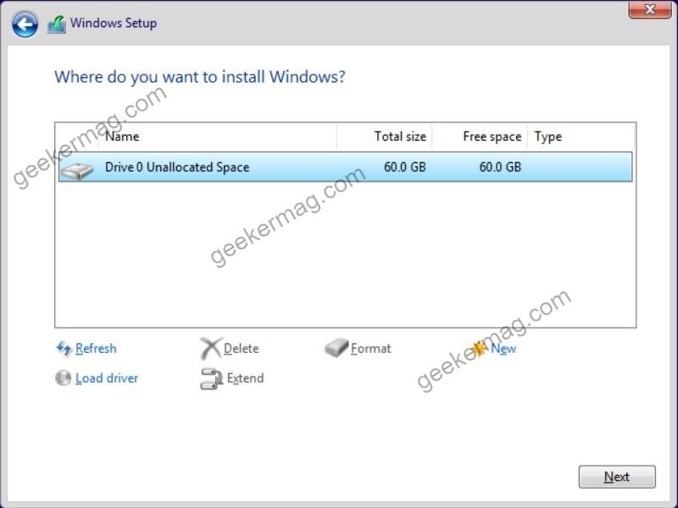Sort by the Type column header
The height and width of the screenshot is (508, 678).
point(581,137)
